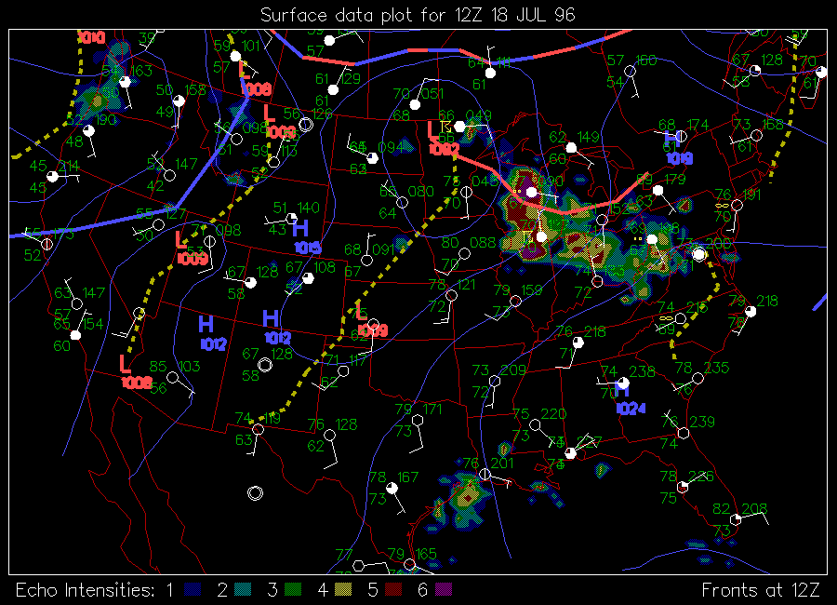837x605 pixels.
Task: Select station circle reading 82 and 208
Action: [x=737, y=519]
